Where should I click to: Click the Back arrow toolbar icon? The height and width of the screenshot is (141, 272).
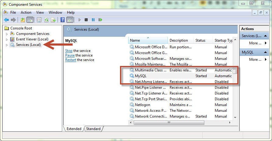(6, 20)
